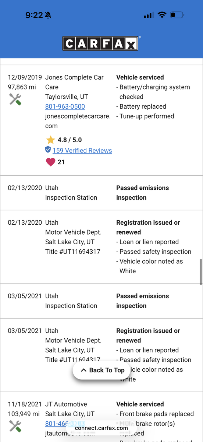Tap the Back To Top button
This screenshot has height=442, width=203.
point(103,370)
